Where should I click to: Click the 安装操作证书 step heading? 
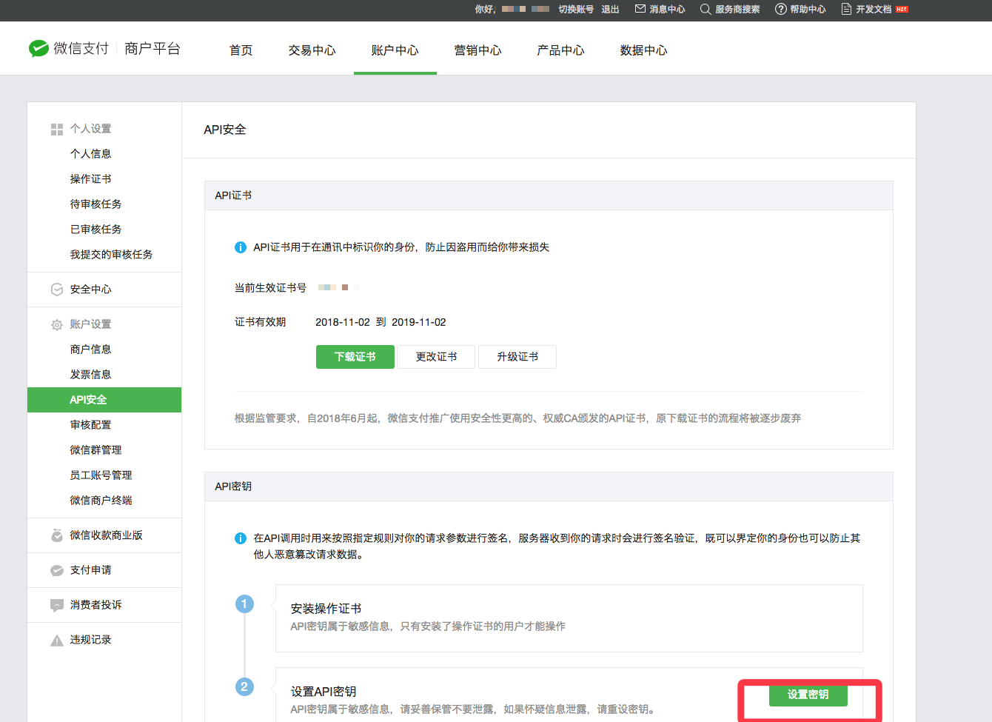(326, 609)
